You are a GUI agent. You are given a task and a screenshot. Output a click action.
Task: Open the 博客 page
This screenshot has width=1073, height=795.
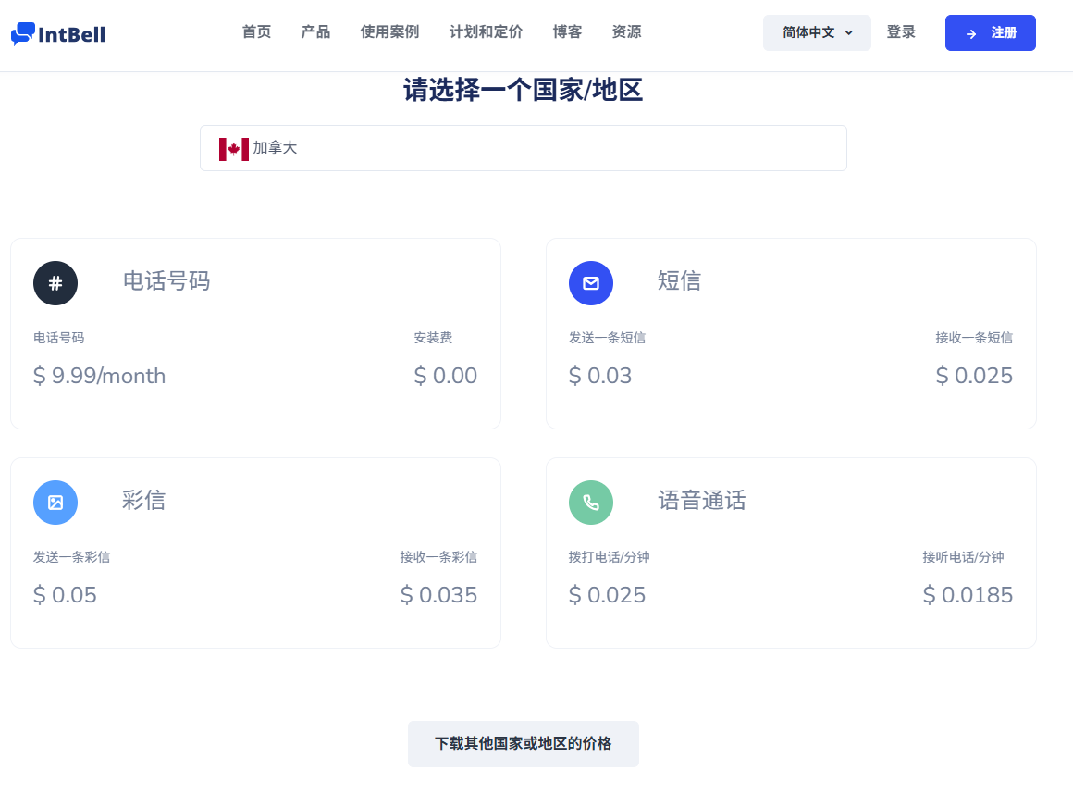click(567, 31)
